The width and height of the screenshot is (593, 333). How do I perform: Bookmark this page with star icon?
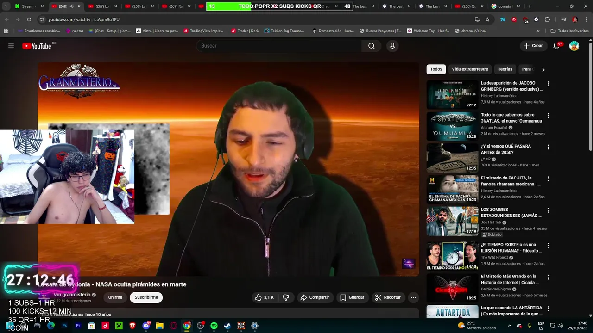coord(487,19)
